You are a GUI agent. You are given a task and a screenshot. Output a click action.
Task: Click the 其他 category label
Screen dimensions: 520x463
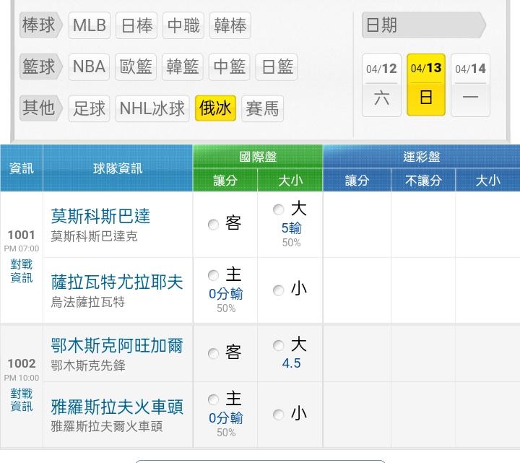coord(40,108)
